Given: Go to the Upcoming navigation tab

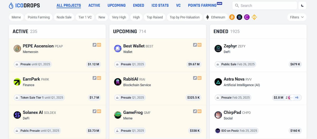Looking at the screenshot, I should point(116,5).
